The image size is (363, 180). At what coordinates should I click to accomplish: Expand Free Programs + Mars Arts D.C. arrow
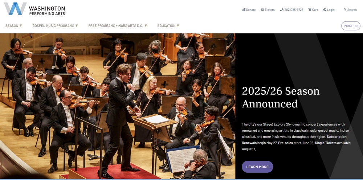click(146, 26)
